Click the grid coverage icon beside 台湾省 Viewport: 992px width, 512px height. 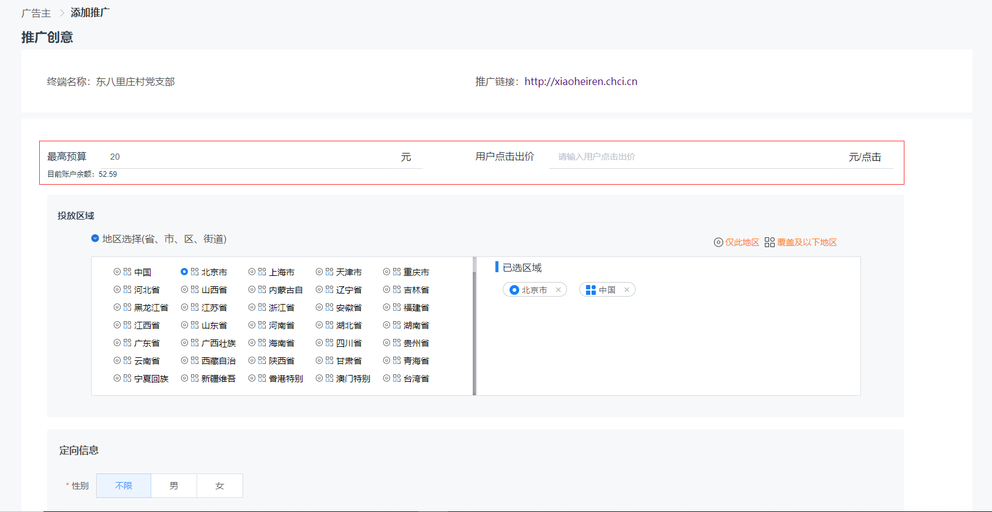pyautogui.click(x=397, y=378)
